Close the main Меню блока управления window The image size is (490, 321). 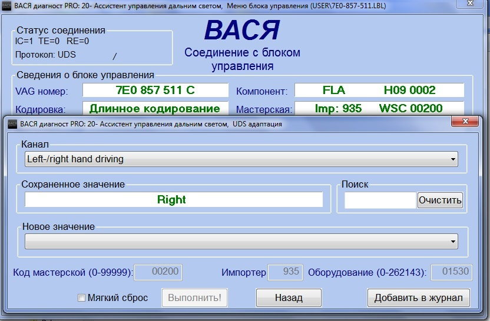tap(470, 4)
